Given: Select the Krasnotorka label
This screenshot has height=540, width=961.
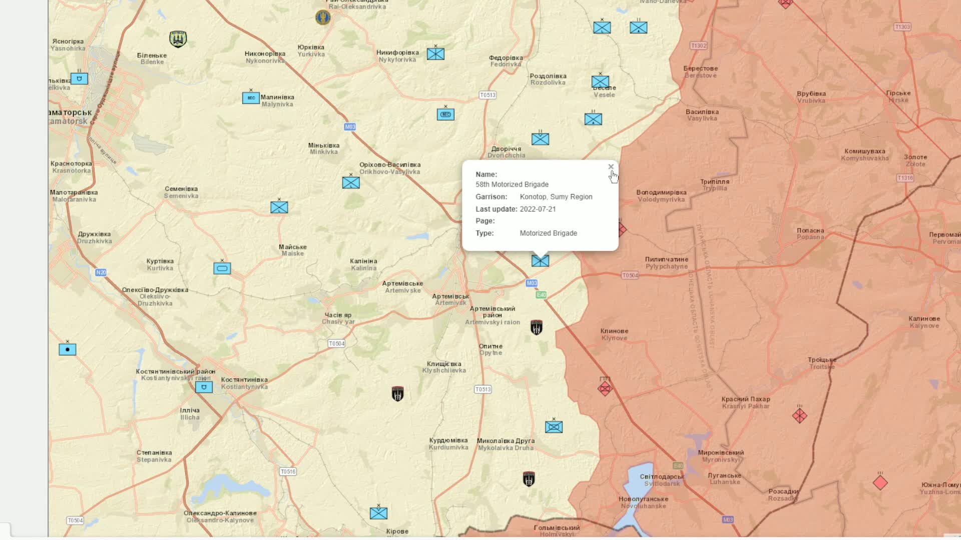Looking at the screenshot, I should (x=71, y=167).
